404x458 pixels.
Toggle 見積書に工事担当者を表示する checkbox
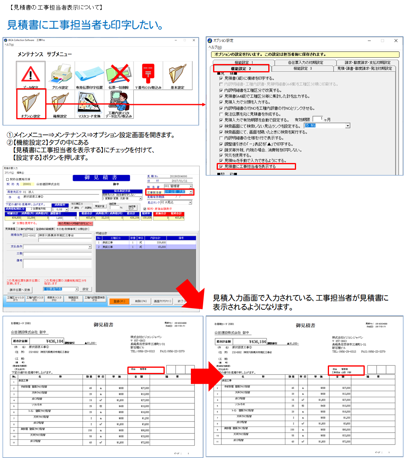pos(221,167)
